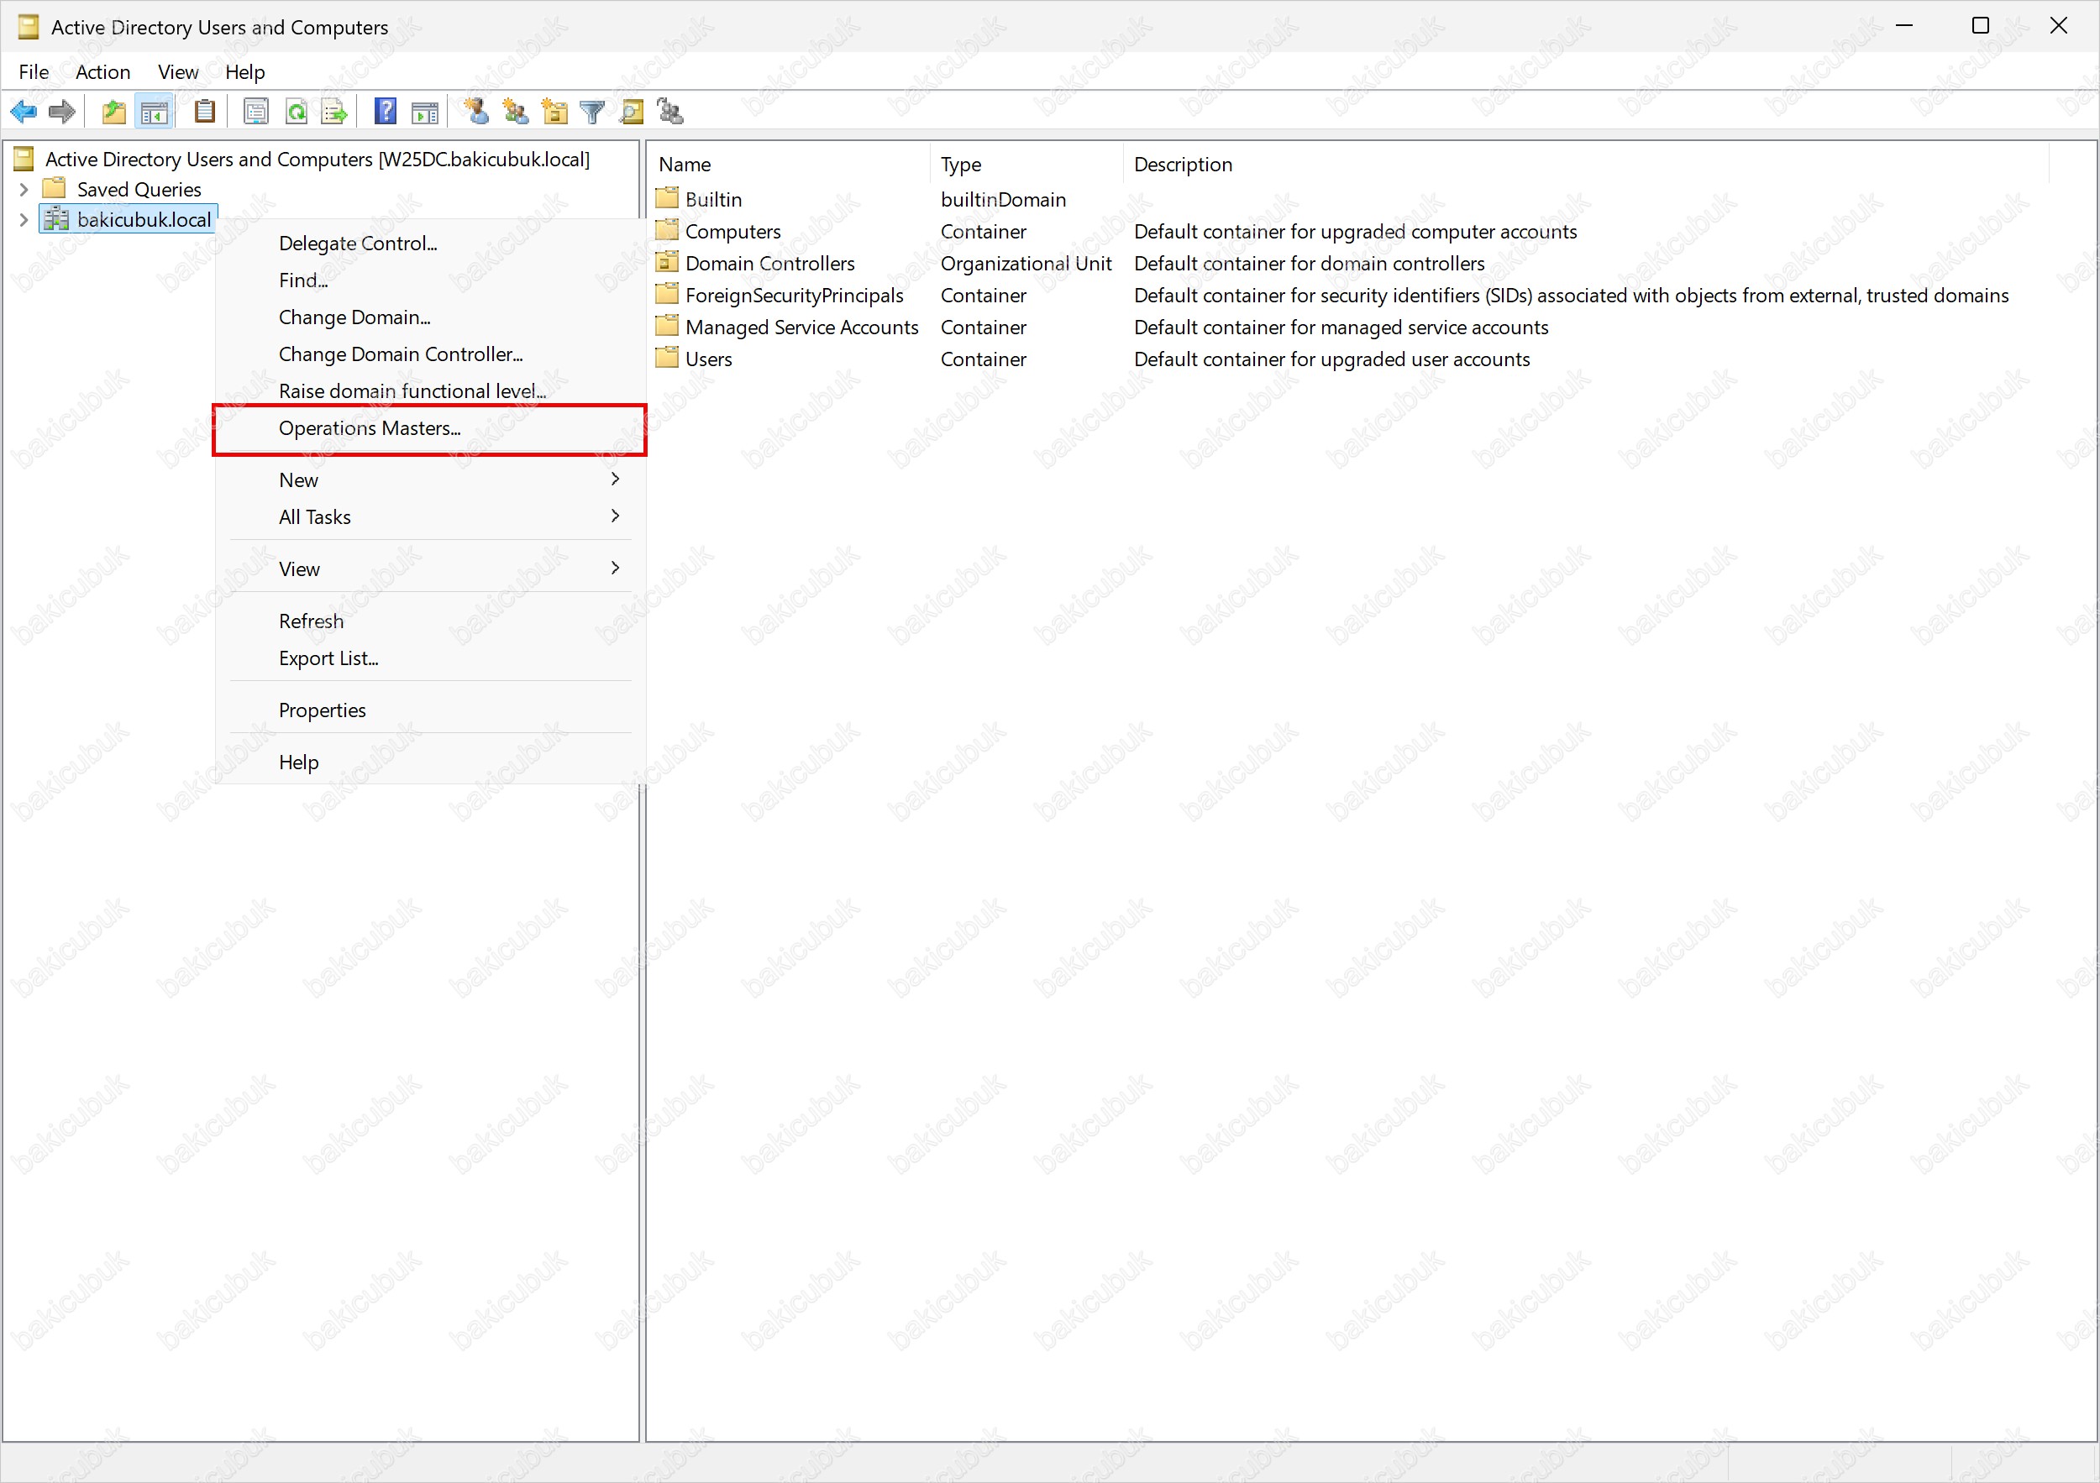Expand the bakicubuk.local tree node
2100x1483 pixels.
(x=24, y=219)
